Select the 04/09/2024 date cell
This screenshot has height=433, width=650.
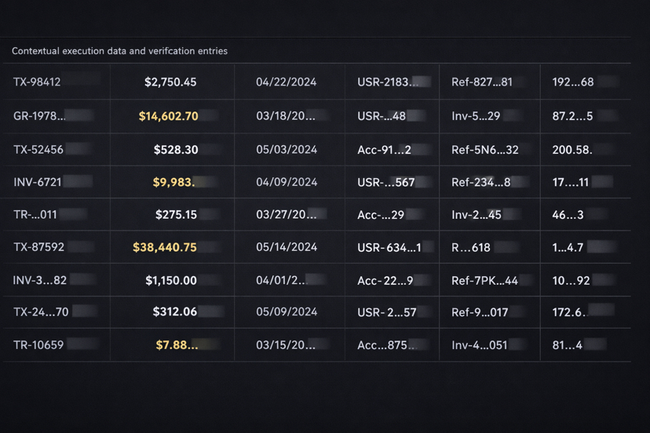tap(287, 182)
